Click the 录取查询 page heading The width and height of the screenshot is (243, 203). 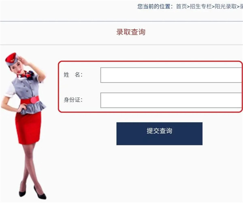click(131, 32)
